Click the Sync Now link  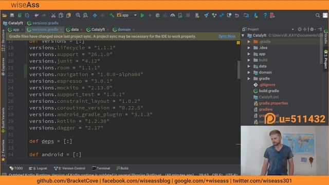tap(227, 36)
